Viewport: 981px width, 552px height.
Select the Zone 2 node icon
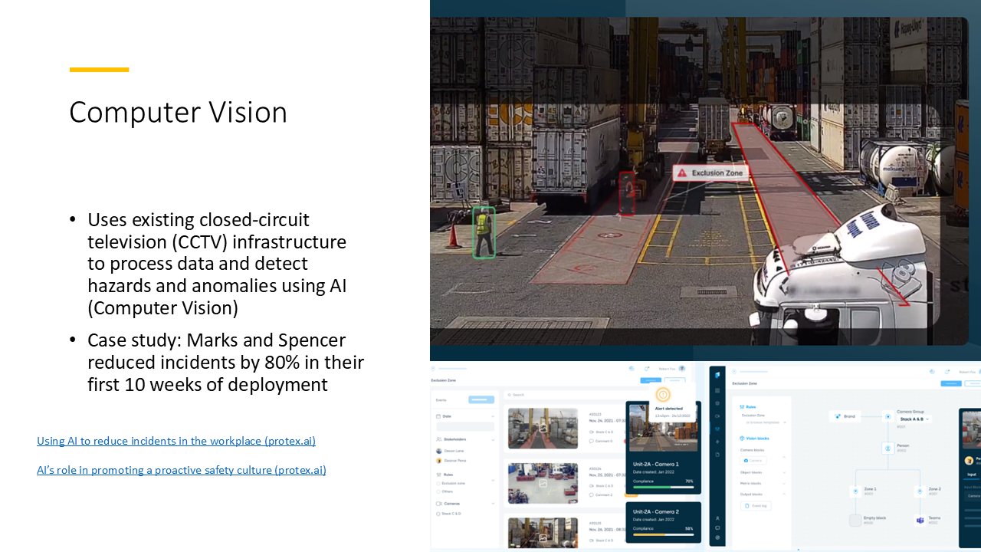pyautogui.click(x=920, y=491)
